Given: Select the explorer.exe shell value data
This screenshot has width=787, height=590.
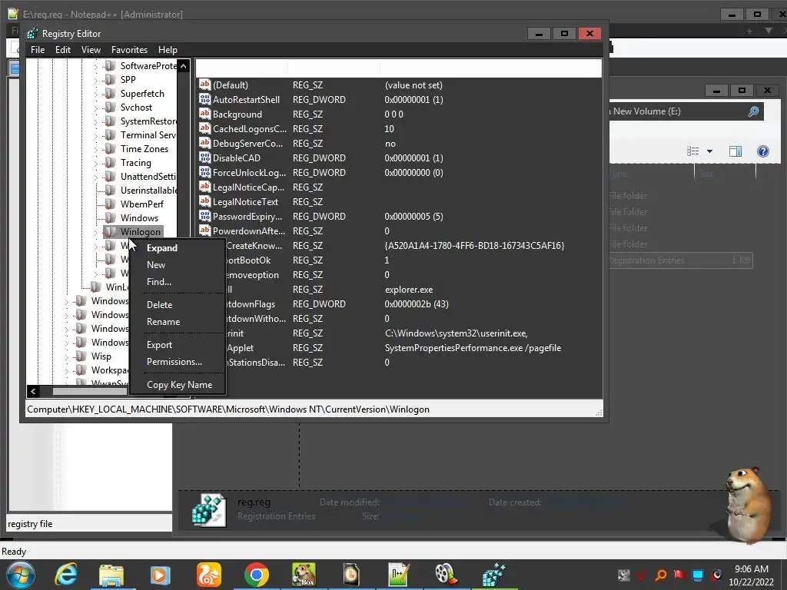Looking at the screenshot, I should point(409,290).
